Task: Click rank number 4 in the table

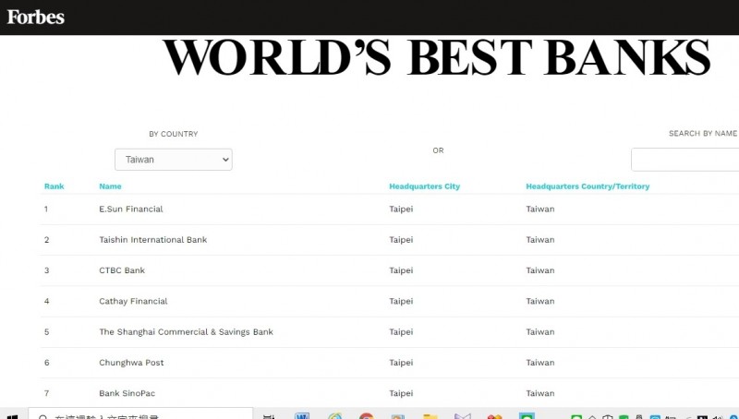Action: [47, 301]
